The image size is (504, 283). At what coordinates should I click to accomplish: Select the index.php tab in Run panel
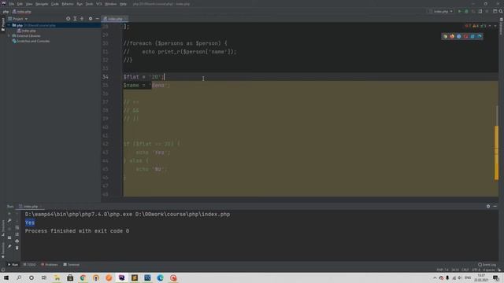pyautogui.click(x=31, y=206)
